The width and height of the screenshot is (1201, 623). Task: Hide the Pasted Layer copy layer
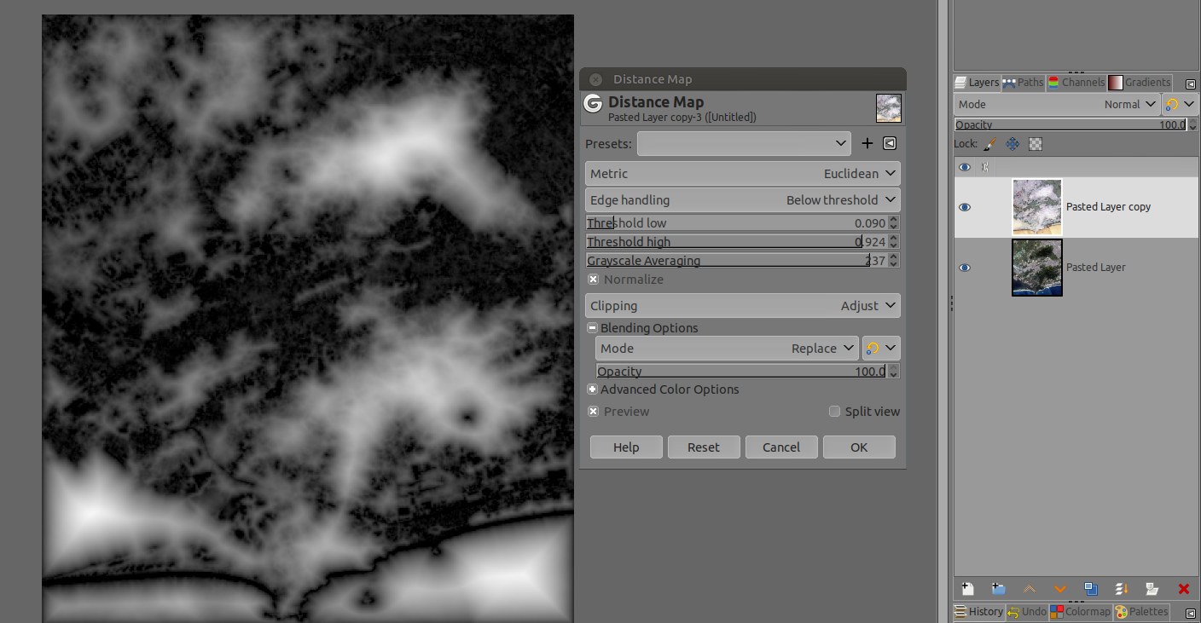pyautogui.click(x=965, y=207)
